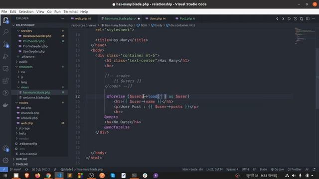Open the Help menu

84,11
